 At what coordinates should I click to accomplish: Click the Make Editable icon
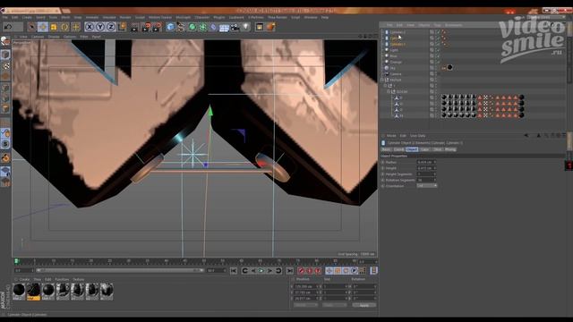click(5, 41)
